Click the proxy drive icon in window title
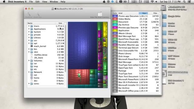 click(x=52, y=9)
